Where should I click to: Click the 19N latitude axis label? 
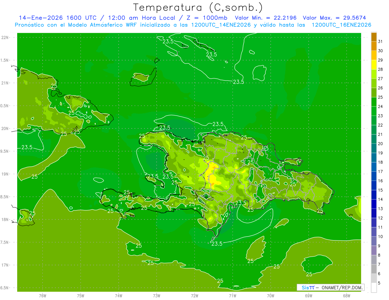click(5, 174)
